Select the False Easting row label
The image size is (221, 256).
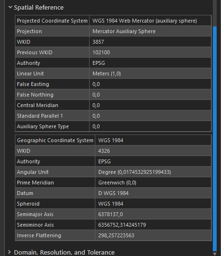tap(33, 84)
